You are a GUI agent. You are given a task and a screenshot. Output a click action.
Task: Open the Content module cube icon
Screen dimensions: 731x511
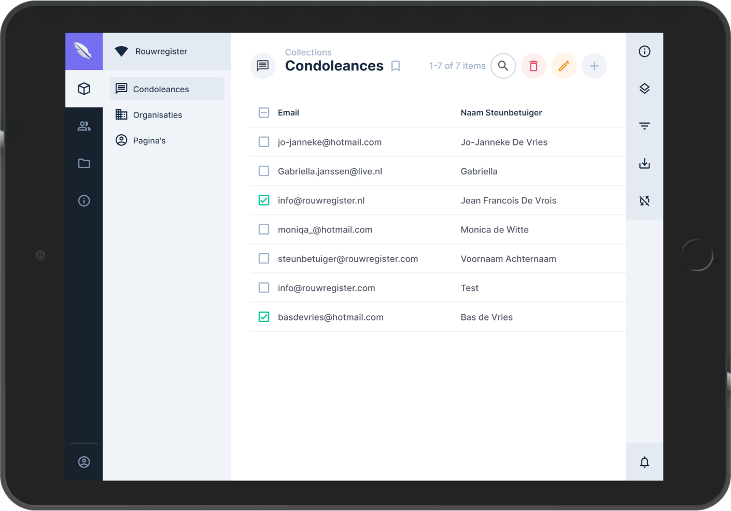(x=83, y=89)
